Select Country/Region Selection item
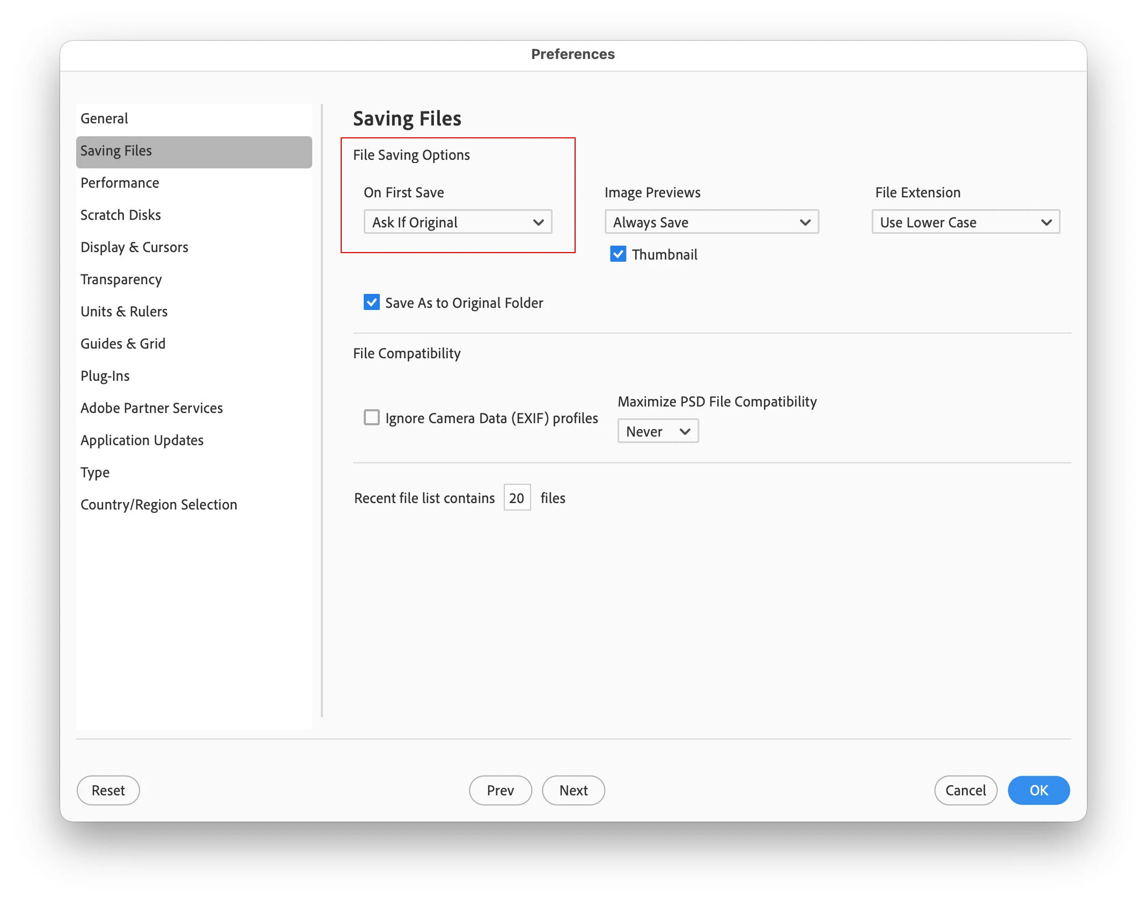1147x901 pixels. click(158, 505)
